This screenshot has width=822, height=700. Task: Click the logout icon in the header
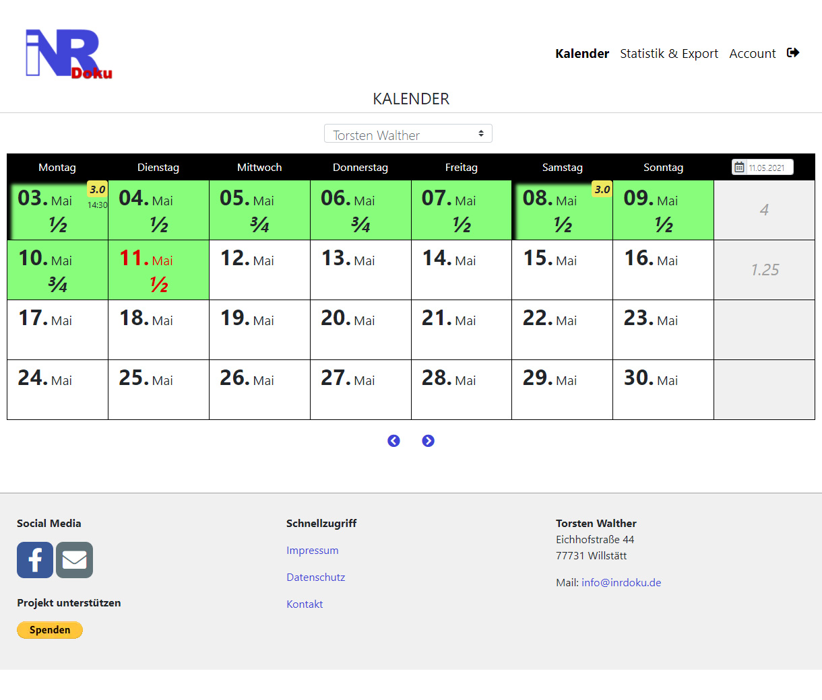pos(793,53)
